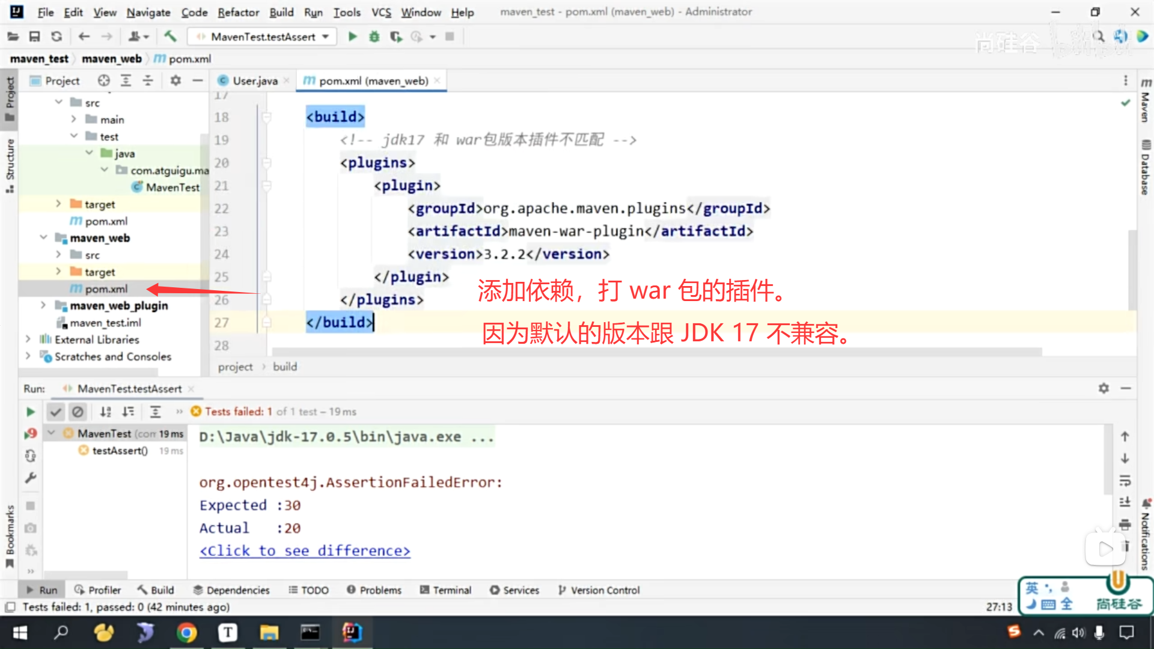Toggle Show Ignored tests button
1154x649 pixels.
[78, 412]
